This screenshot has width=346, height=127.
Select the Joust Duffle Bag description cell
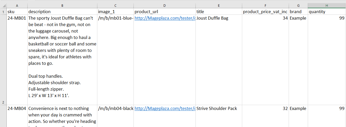62,60
